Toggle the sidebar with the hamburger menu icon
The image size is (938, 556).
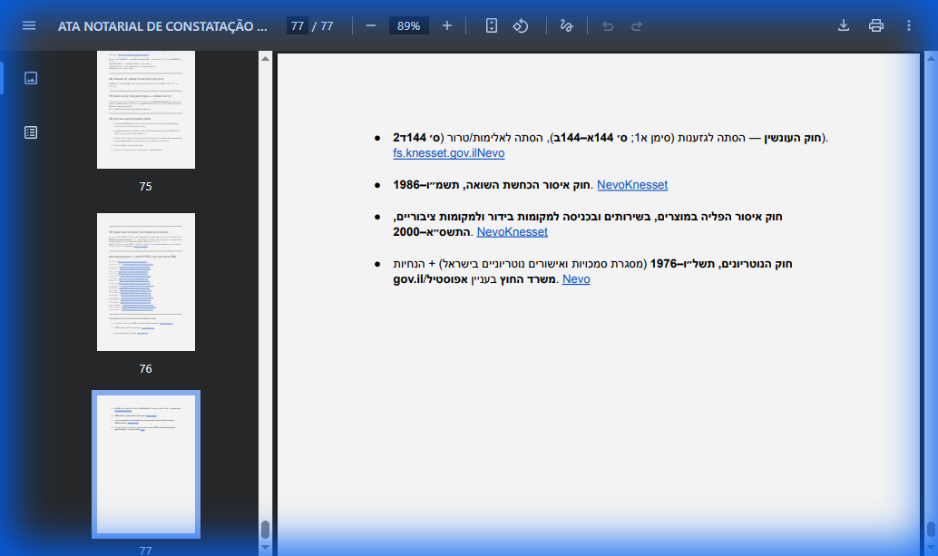[x=29, y=25]
